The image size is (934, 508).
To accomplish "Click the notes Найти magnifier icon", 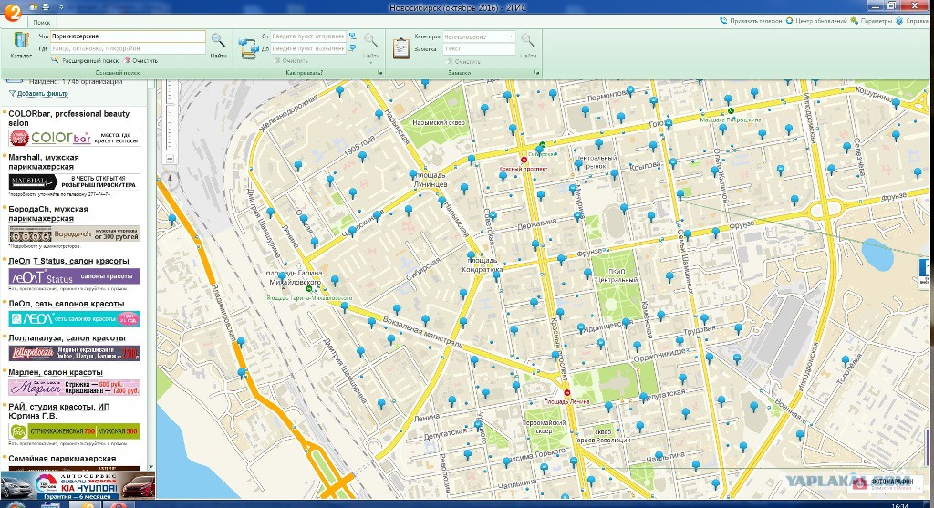I will pos(528,41).
